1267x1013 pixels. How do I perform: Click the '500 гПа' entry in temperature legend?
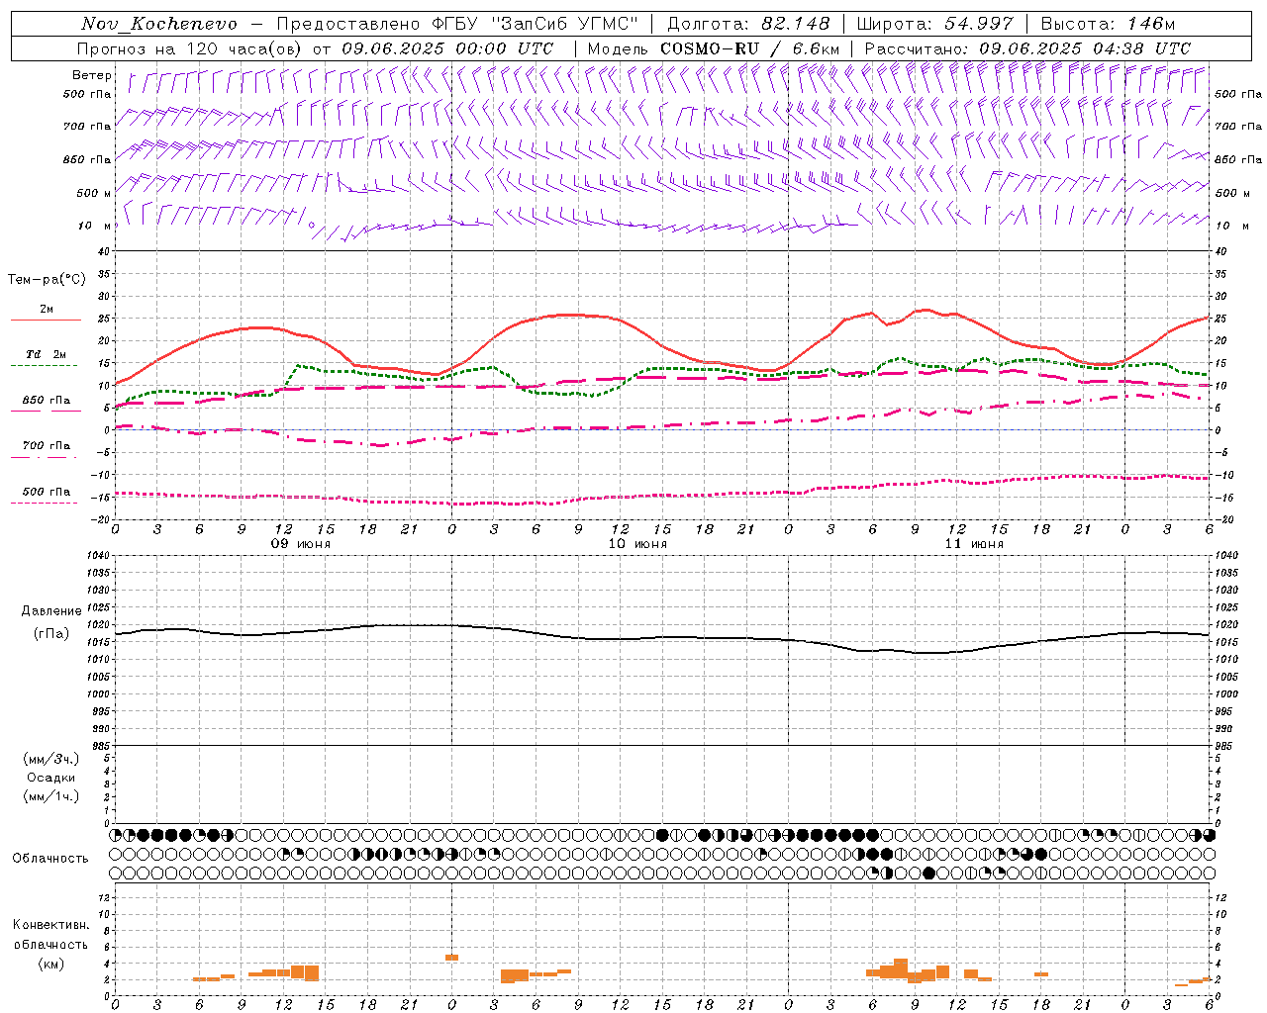[47, 491]
